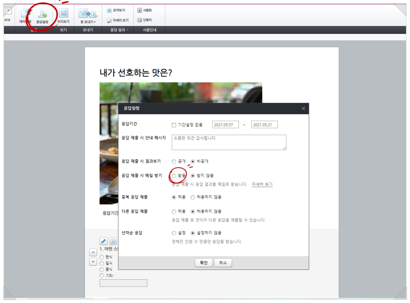Confirm settings with the 확인 button
The height and width of the screenshot is (303, 410).
(x=203, y=263)
